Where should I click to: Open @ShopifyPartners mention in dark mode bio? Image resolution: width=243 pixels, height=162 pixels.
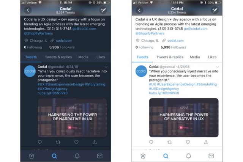[x=38, y=33]
